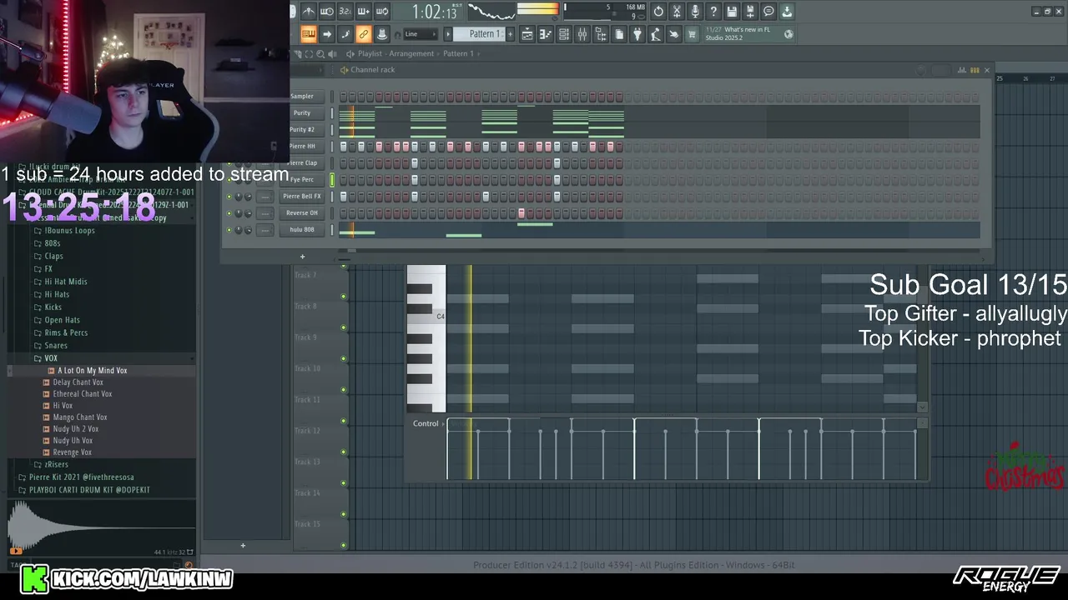The image size is (1068, 600).
Task: Expand the Hi Hat Midis folder
Action: click(x=66, y=282)
